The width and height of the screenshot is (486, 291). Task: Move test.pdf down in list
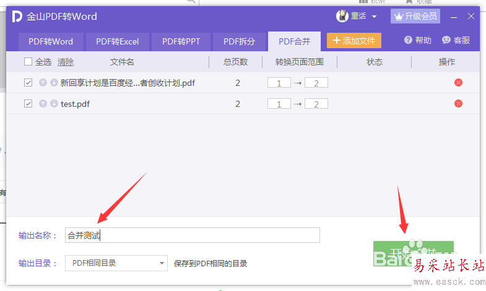coord(54,104)
